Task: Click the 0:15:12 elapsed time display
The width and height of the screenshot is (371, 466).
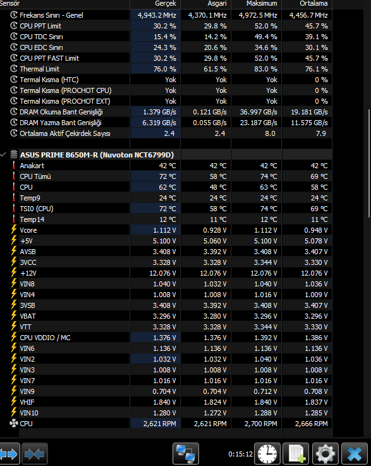Action: (241, 454)
